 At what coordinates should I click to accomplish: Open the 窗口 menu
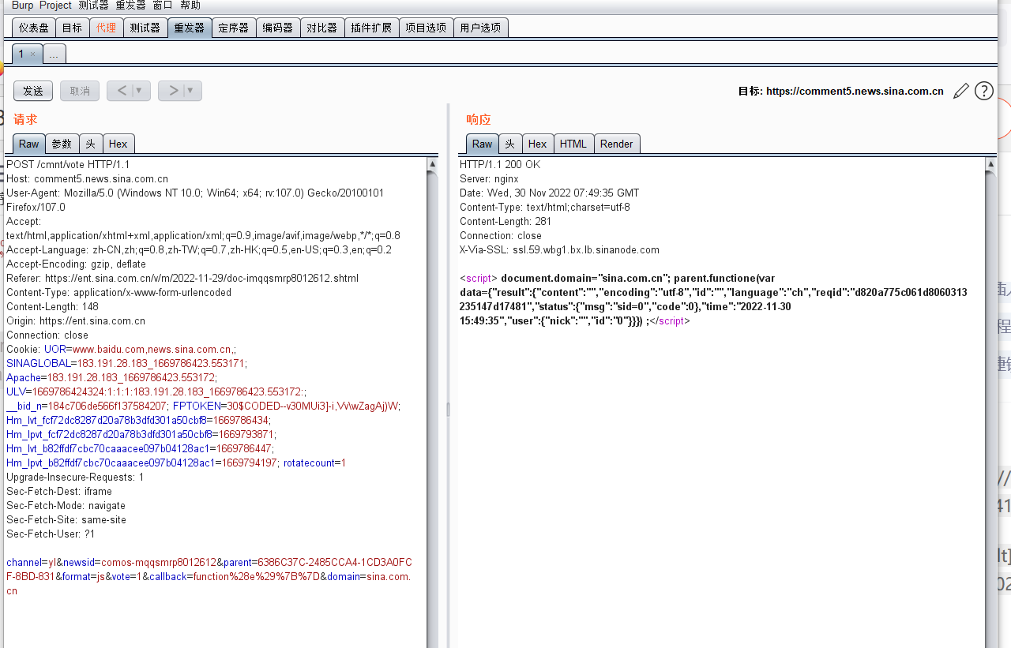tap(162, 6)
